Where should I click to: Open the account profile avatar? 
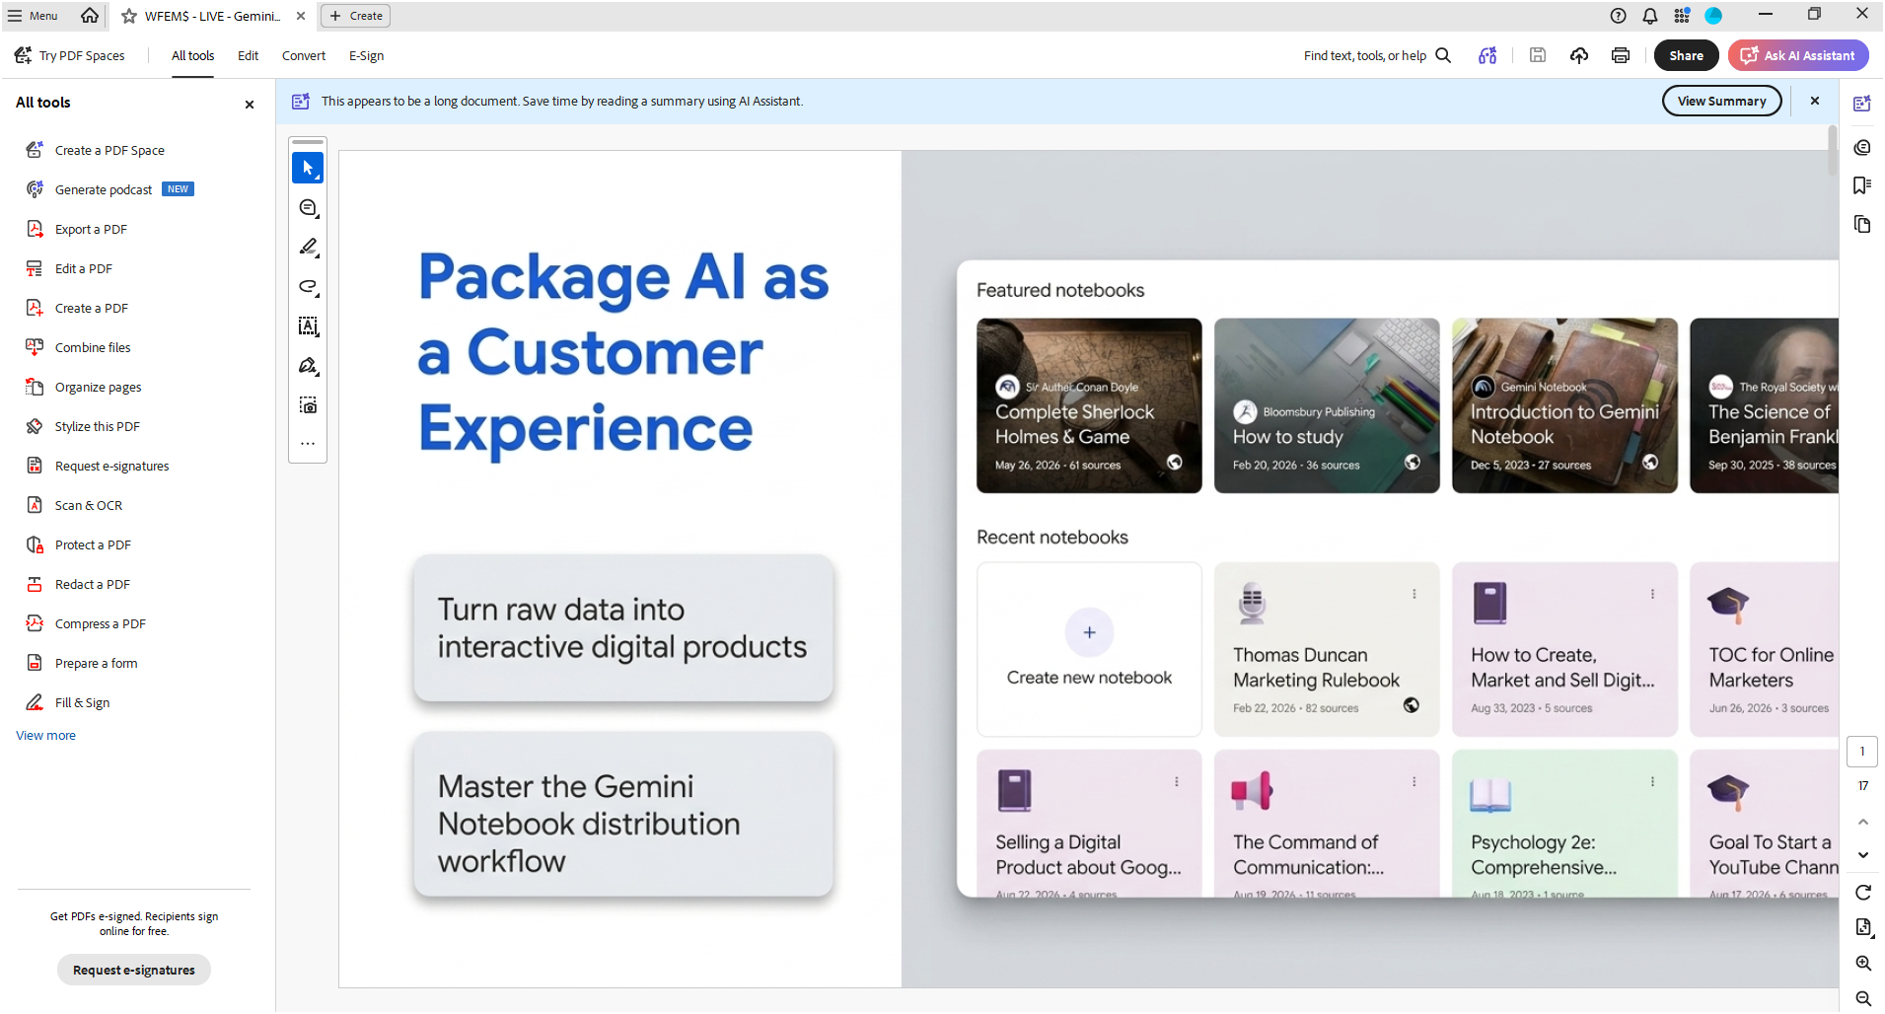point(1713,16)
